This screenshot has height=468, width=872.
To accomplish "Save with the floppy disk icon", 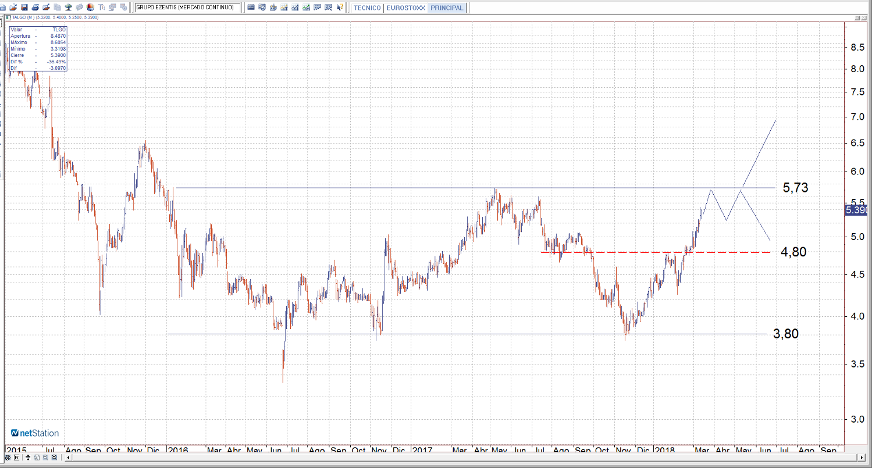I will pos(24,8).
